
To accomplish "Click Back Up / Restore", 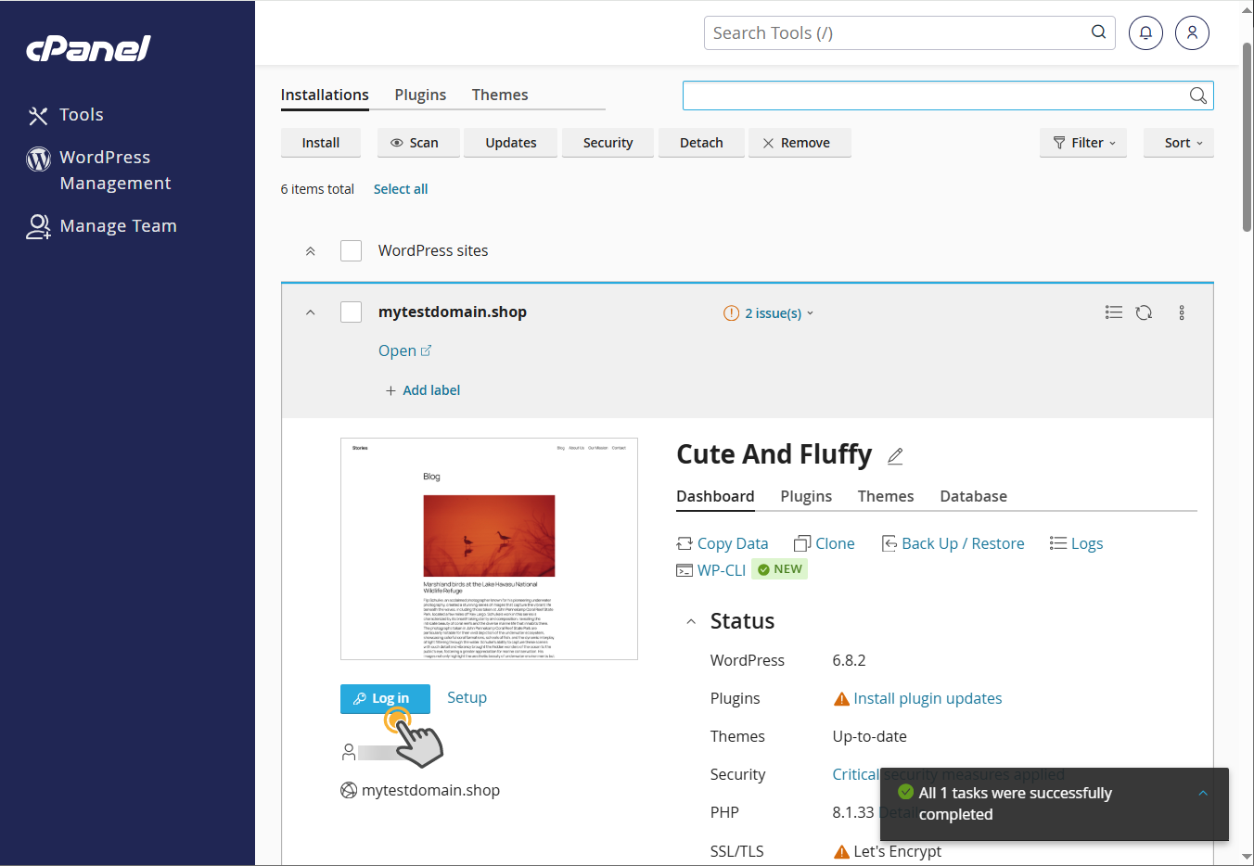I will (x=953, y=543).
